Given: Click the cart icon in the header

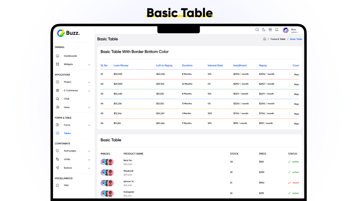Looking at the screenshot, I should pos(270,30).
